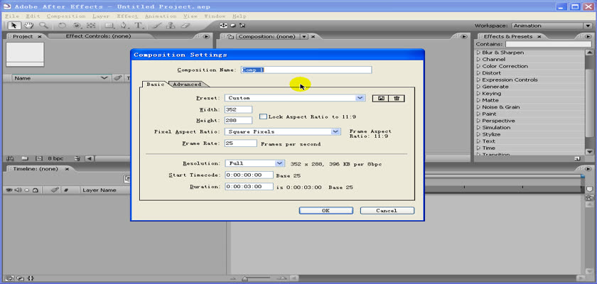Expand the Color Correction effects category

pos(478,66)
